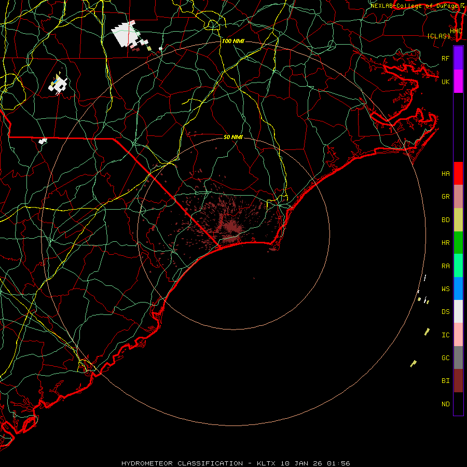
Task: Click the DS legend label
Action: (445, 311)
